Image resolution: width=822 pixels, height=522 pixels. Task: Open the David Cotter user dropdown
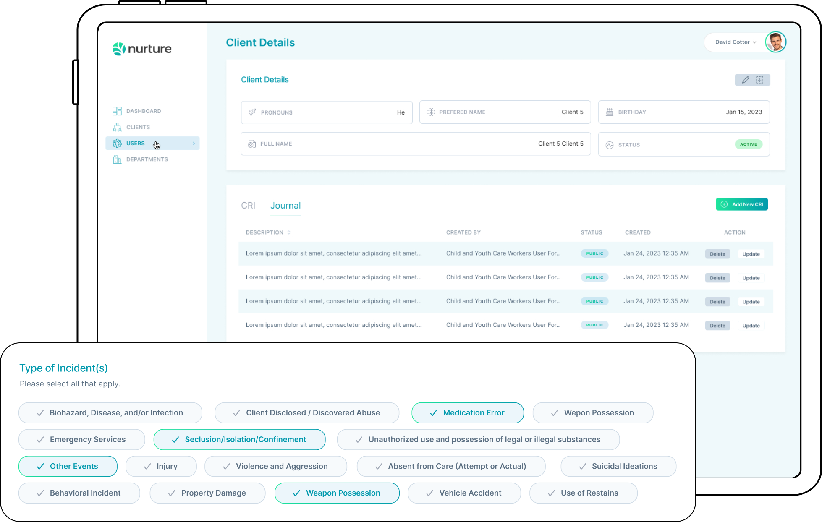coord(736,42)
